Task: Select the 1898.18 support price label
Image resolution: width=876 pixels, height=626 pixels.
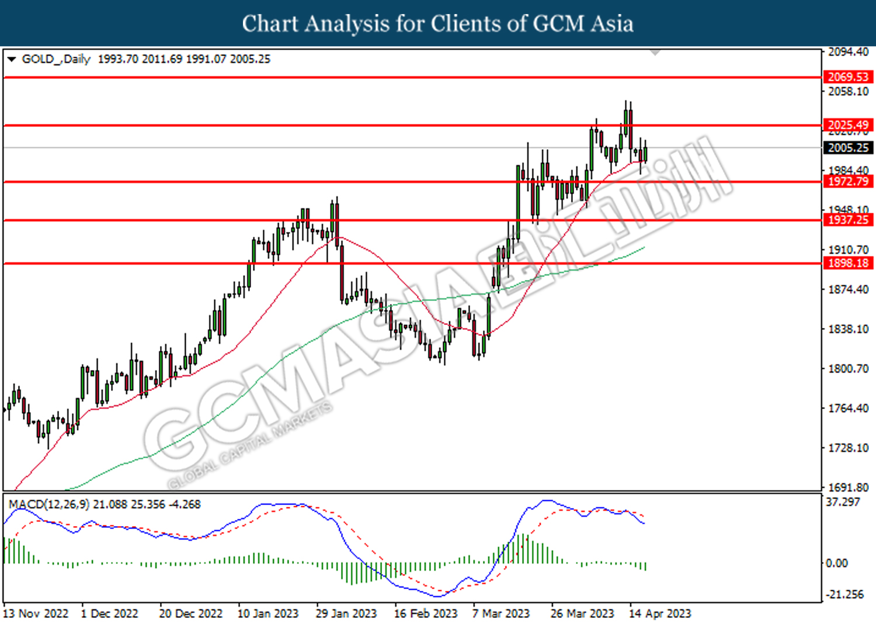Action: 848,263
